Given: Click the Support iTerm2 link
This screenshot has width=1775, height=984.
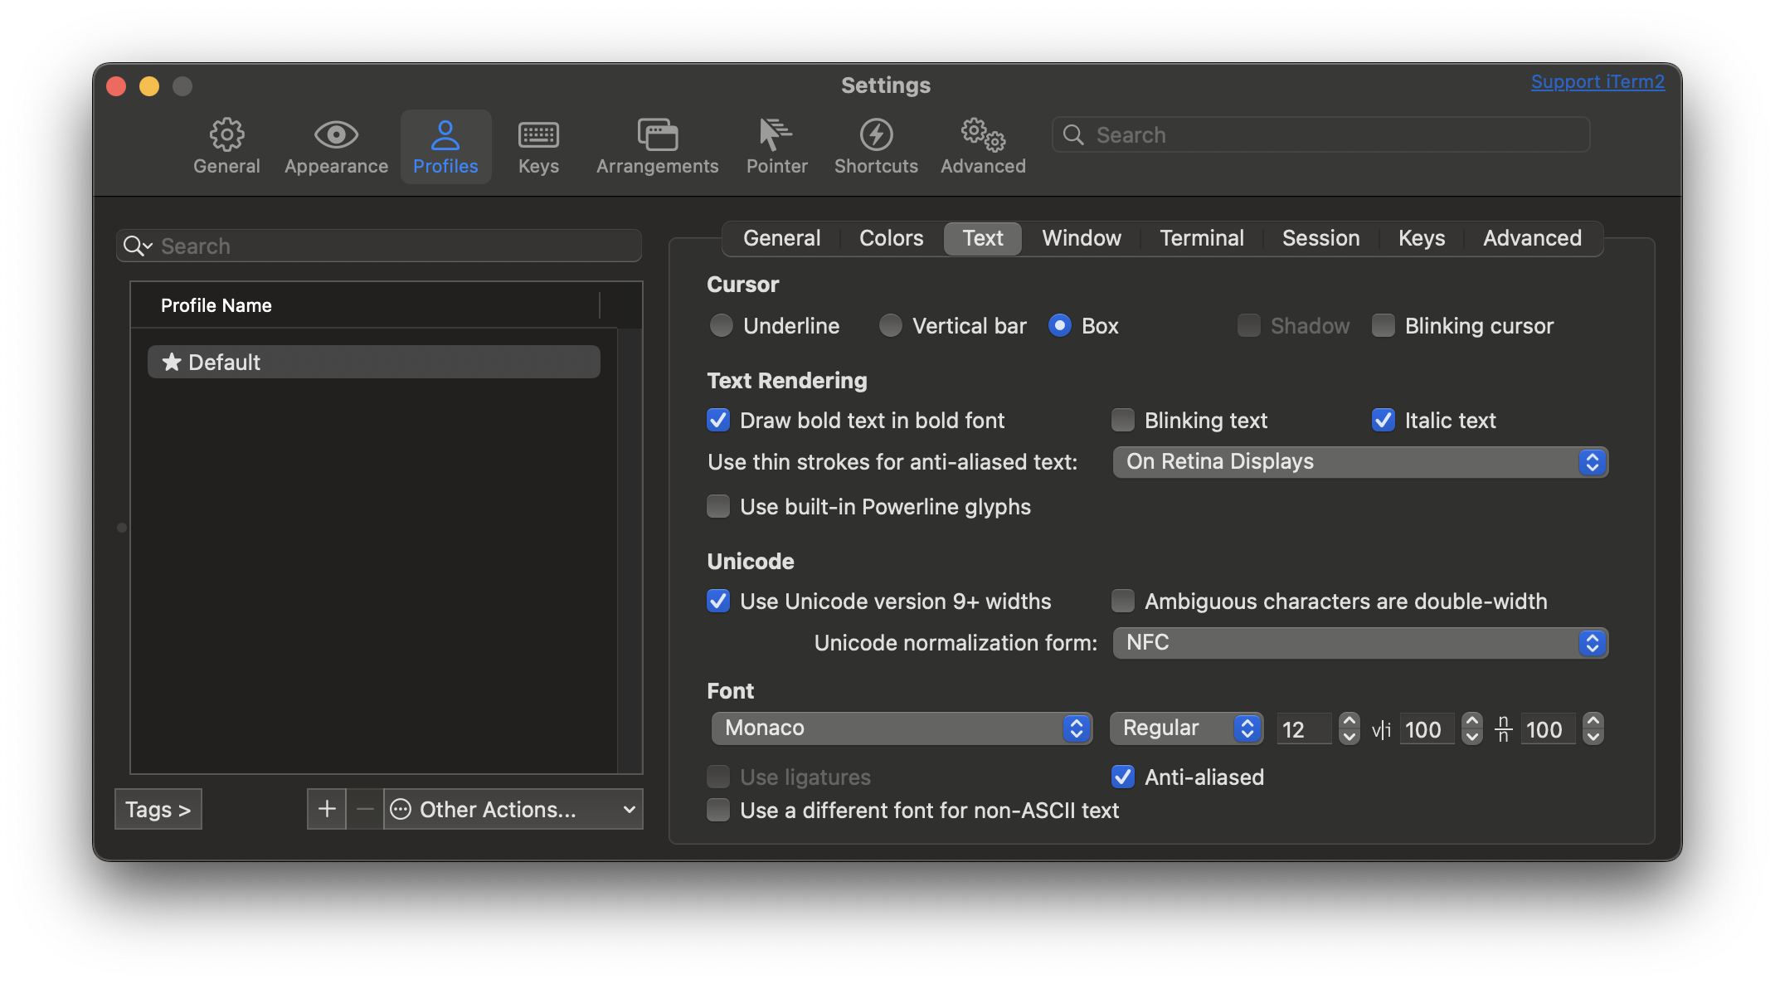Looking at the screenshot, I should tap(1597, 81).
